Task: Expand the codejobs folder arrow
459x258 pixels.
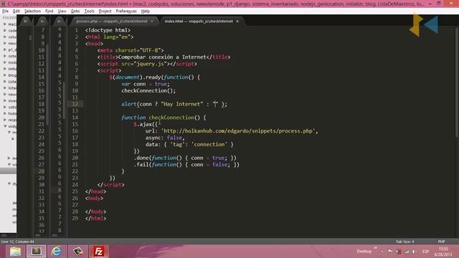Action: pos(5,31)
